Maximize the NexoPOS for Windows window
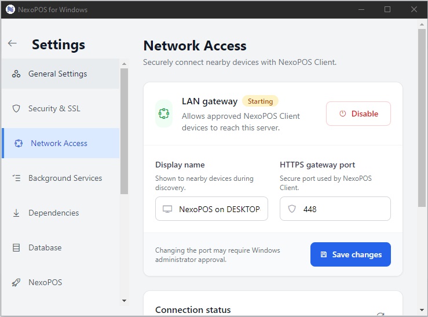Image resolution: width=428 pixels, height=317 pixels. pos(387,9)
